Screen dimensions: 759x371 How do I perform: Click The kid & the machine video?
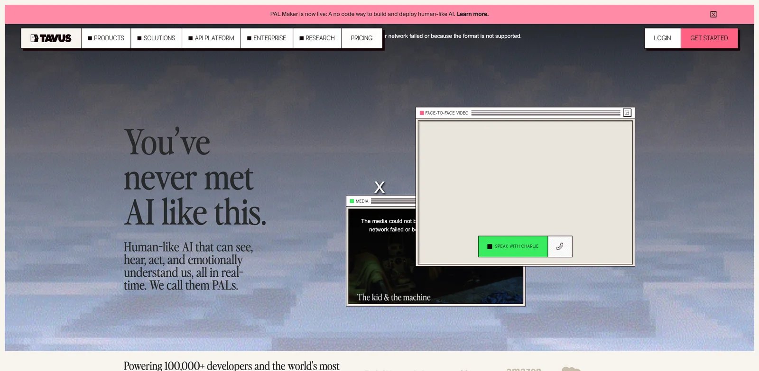click(x=394, y=297)
